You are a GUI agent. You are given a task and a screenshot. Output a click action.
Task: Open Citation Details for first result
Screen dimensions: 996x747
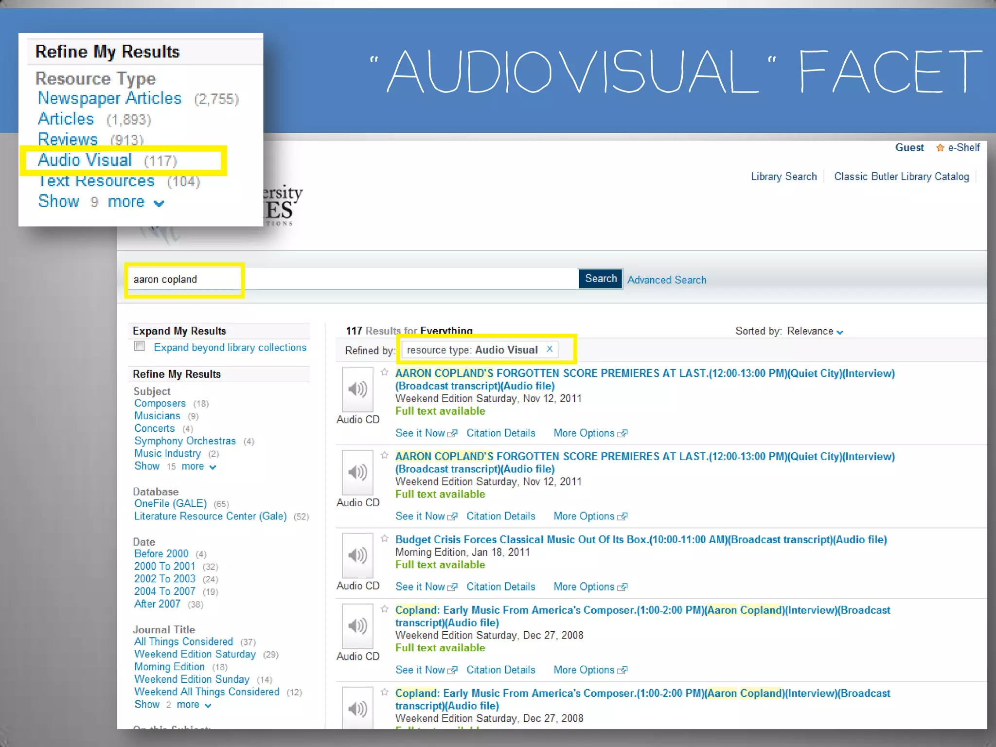point(501,433)
